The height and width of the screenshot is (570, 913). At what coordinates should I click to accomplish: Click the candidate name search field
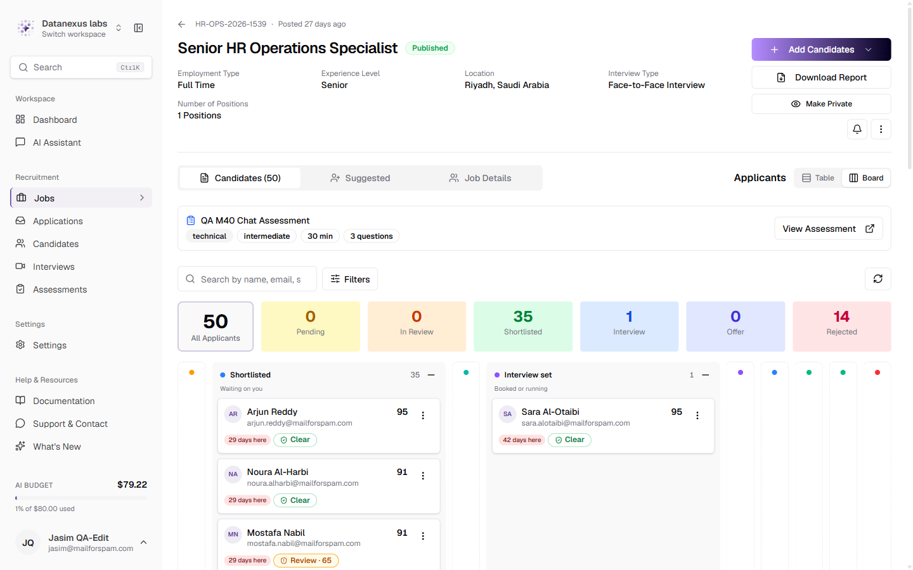pos(247,279)
